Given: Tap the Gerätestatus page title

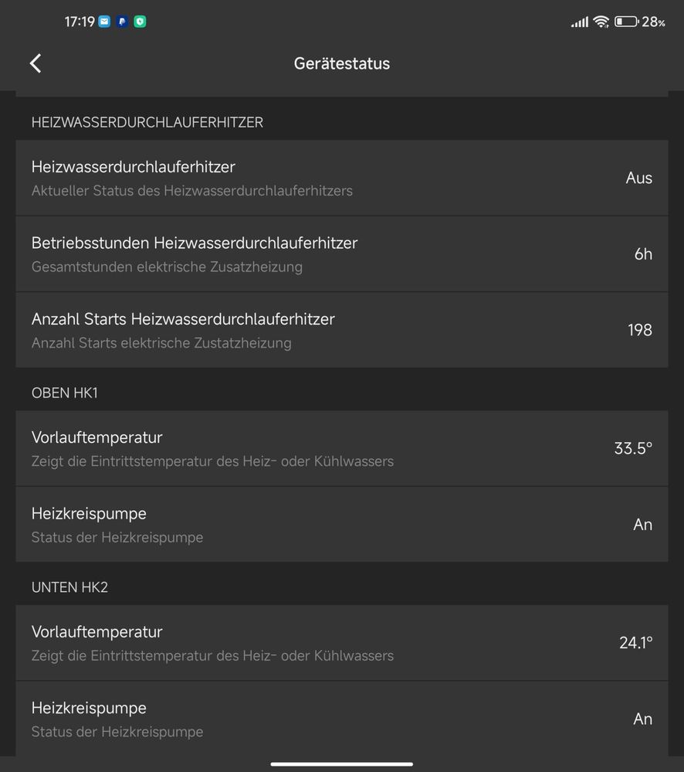Looking at the screenshot, I should tap(342, 63).
